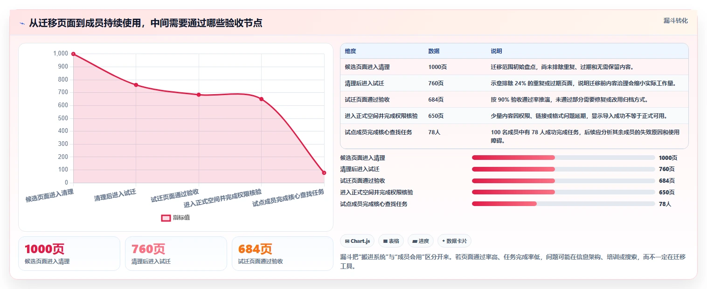Click the 表格 chip
The width and height of the screenshot is (707, 289).
point(391,241)
